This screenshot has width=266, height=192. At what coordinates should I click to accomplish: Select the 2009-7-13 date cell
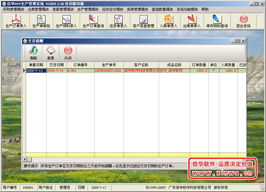[36, 71]
